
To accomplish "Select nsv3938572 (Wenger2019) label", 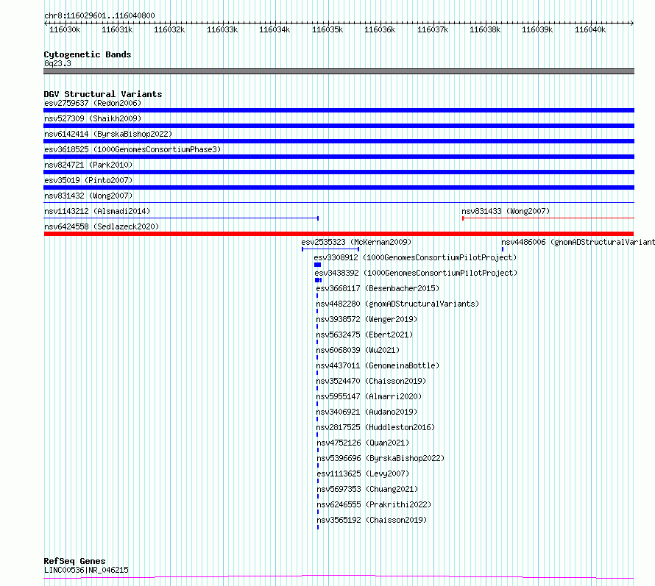I will (367, 319).
